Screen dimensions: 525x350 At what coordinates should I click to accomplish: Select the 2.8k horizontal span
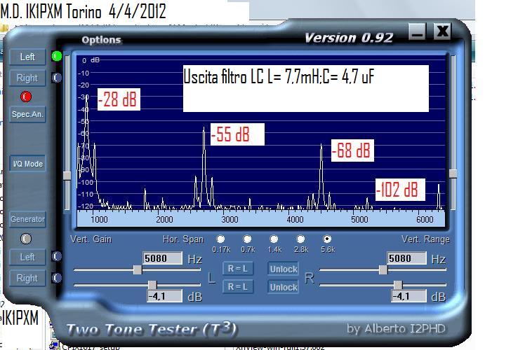point(300,239)
